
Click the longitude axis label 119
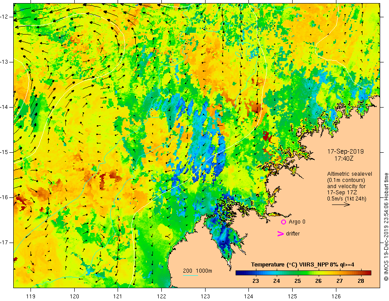[31, 296]
